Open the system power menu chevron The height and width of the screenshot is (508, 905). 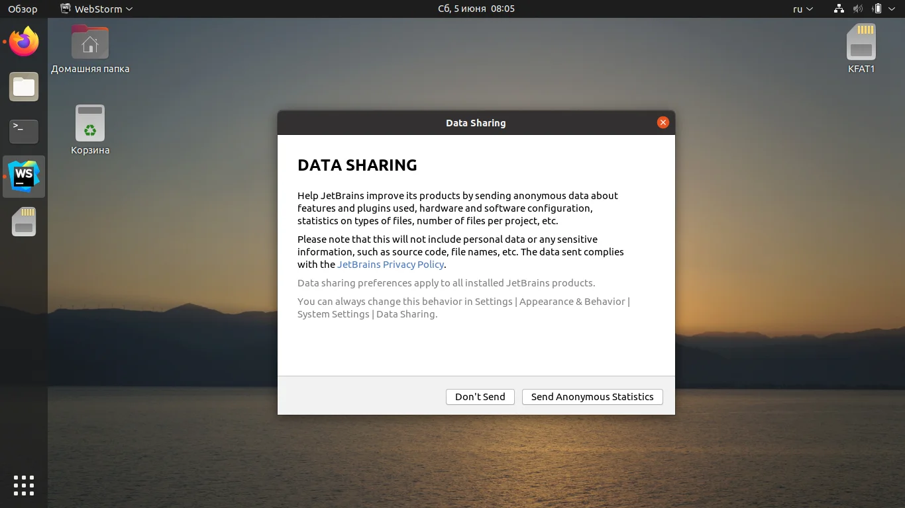(x=891, y=9)
